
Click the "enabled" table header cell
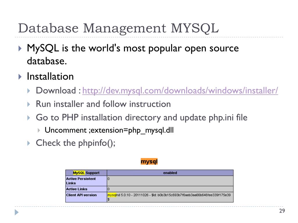(170, 173)
